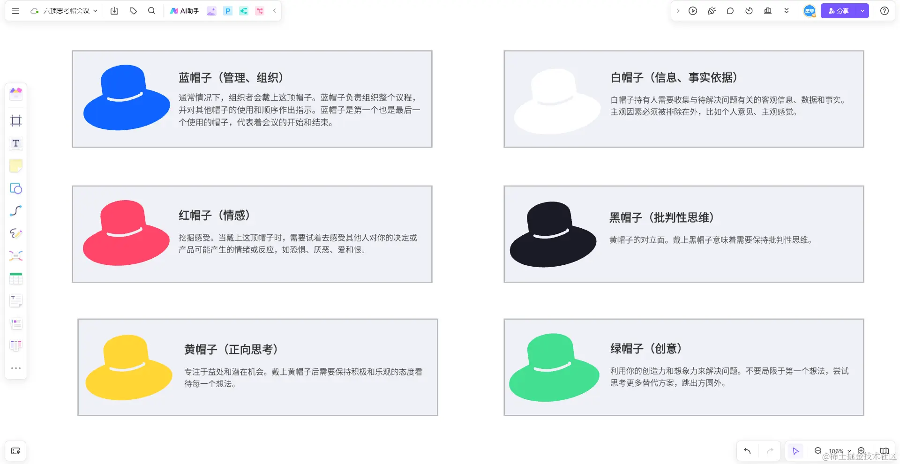Open the Frame tool
The width and height of the screenshot is (900, 464).
pos(15,120)
